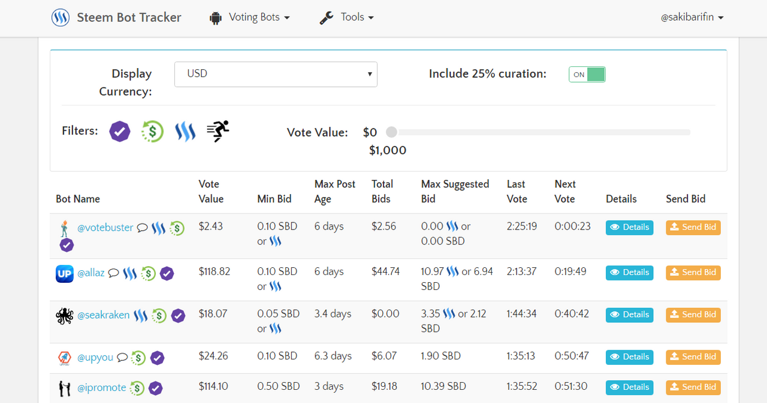The height and width of the screenshot is (403, 767).
Task: Click the purple verified badge on @iprignte row
Action: click(x=155, y=388)
